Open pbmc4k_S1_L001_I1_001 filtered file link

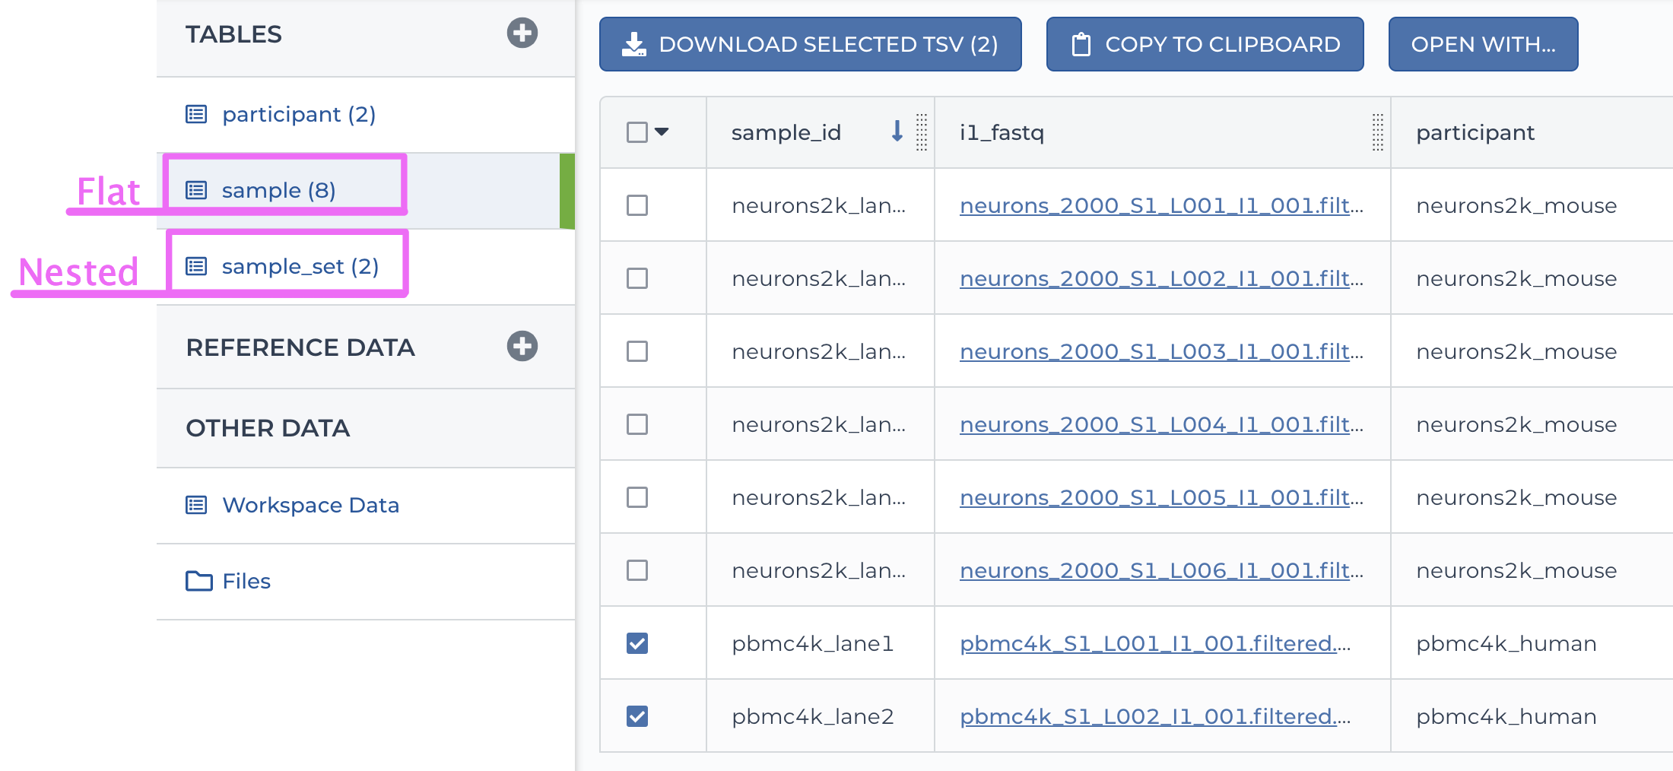click(x=1155, y=643)
